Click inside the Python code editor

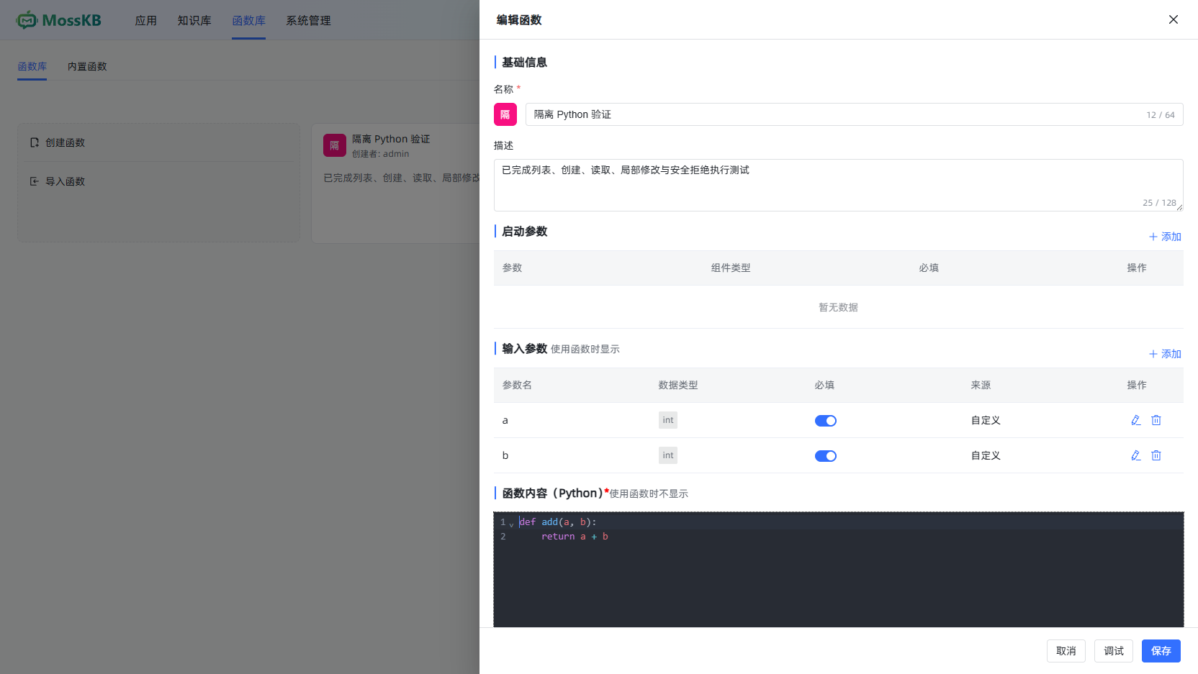coord(839,570)
